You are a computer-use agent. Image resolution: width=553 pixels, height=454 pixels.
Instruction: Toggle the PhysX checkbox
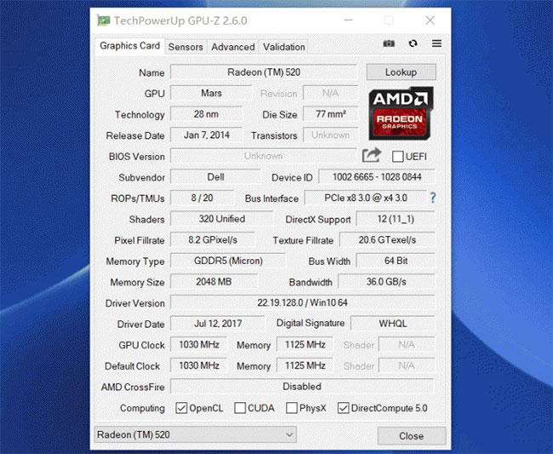pos(292,408)
